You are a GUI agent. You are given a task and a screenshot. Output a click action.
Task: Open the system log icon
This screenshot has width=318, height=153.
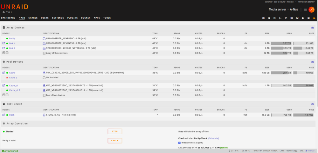(x=303, y=18)
